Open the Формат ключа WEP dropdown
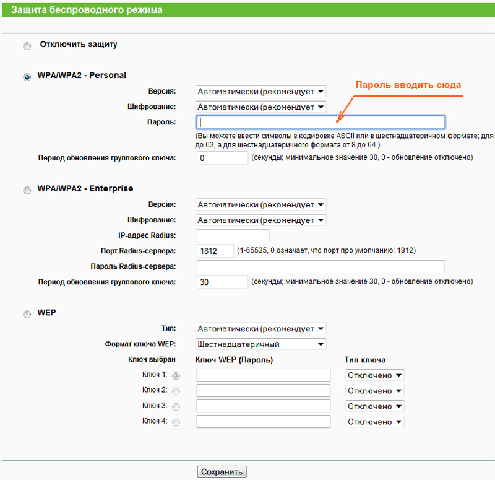The width and height of the screenshot is (495, 480). pyautogui.click(x=260, y=344)
